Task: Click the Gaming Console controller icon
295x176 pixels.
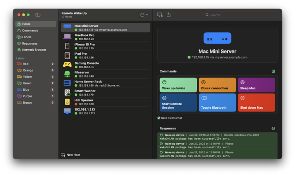Action: [67, 65]
